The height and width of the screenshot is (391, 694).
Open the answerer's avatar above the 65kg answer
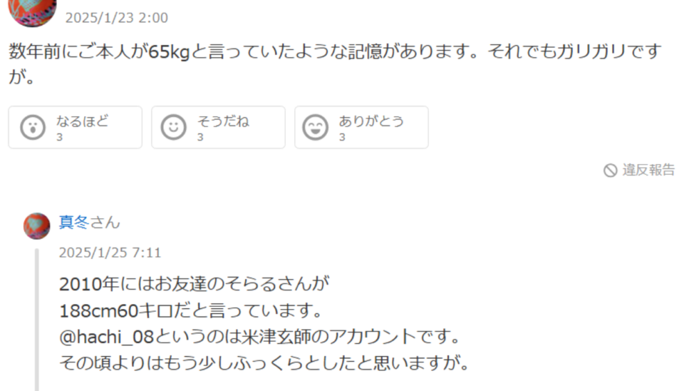33,11
